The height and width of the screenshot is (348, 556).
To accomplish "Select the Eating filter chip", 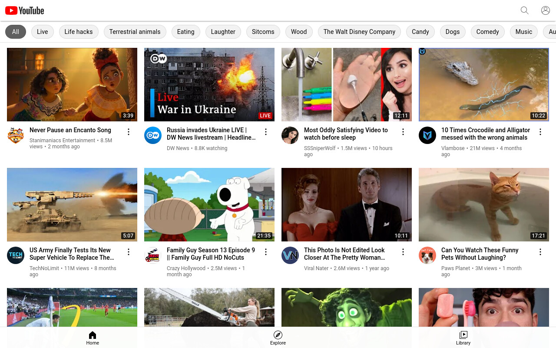I will 186,32.
